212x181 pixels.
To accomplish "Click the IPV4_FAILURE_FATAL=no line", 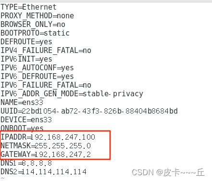I will [46, 51].
